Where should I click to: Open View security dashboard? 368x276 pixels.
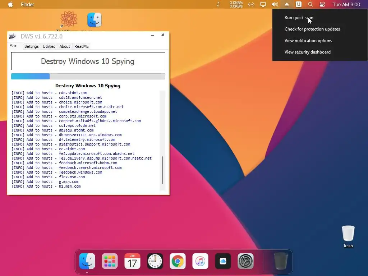tap(308, 52)
